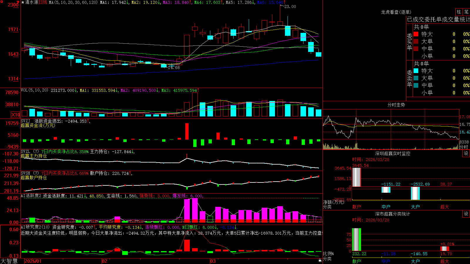Click 超赢主力持仓 label

[x=34, y=156]
